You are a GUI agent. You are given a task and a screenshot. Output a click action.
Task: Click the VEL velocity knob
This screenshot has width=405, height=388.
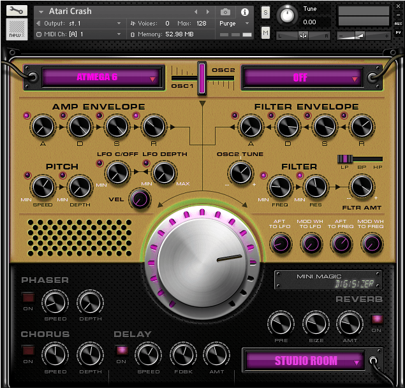pyautogui.click(x=140, y=199)
